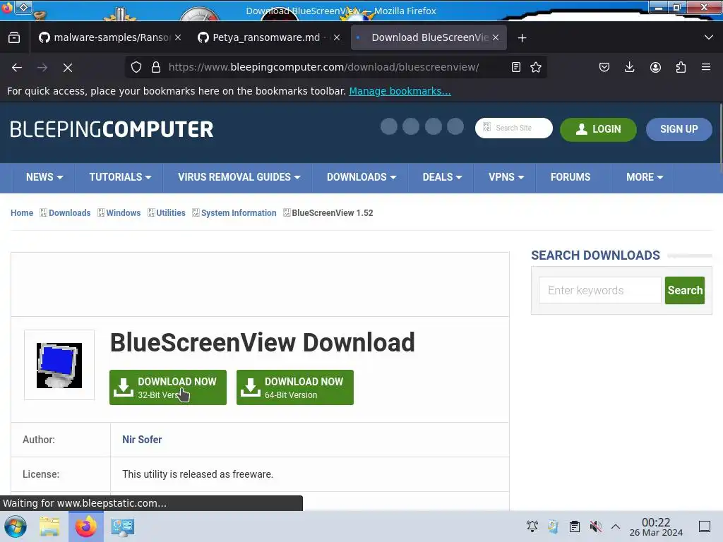The image size is (723, 542).
Task: Open the clipboard tray icon
Action: 575,526
